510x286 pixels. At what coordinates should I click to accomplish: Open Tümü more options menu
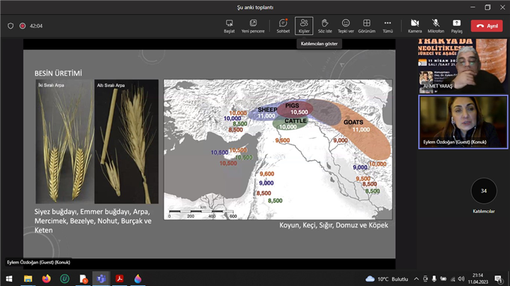tap(387, 26)
